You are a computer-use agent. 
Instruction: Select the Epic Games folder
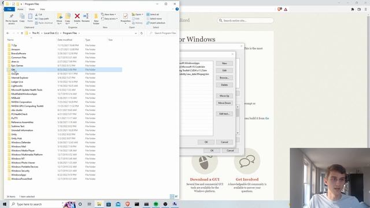[x=17, y=65]
